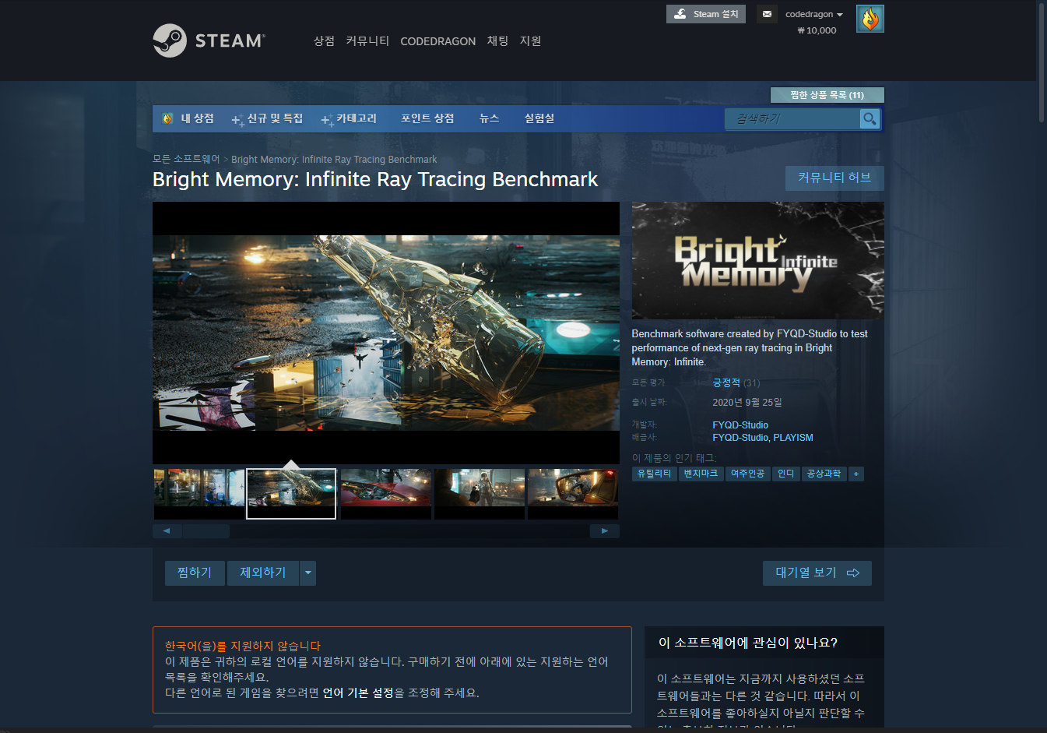Click the magnifier search icon
The width and height of the screenshot is (1047, 733).
coord(870,118)
